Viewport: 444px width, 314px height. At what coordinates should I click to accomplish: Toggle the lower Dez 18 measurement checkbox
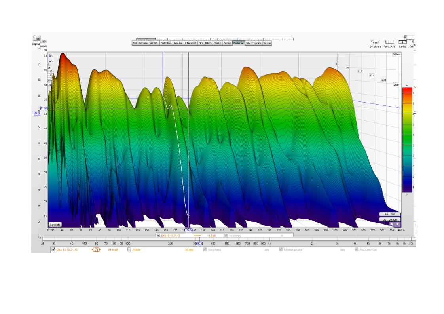click(53, 250)
